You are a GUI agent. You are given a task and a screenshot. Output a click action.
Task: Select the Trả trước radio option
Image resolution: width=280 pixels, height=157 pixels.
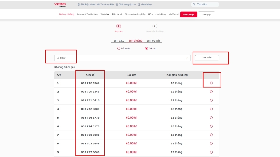pyautogui.click(x=119, y=49)
